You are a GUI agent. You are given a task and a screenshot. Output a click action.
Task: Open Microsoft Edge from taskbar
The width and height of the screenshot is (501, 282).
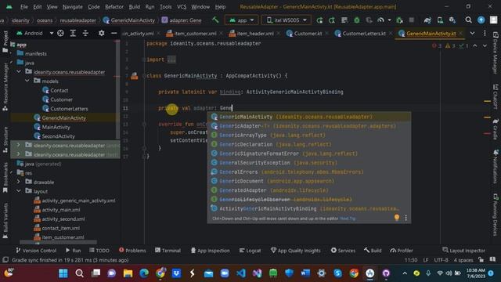(144, 273)
